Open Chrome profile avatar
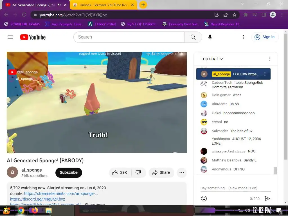This screenshot has width=288, height=216. 273,15
